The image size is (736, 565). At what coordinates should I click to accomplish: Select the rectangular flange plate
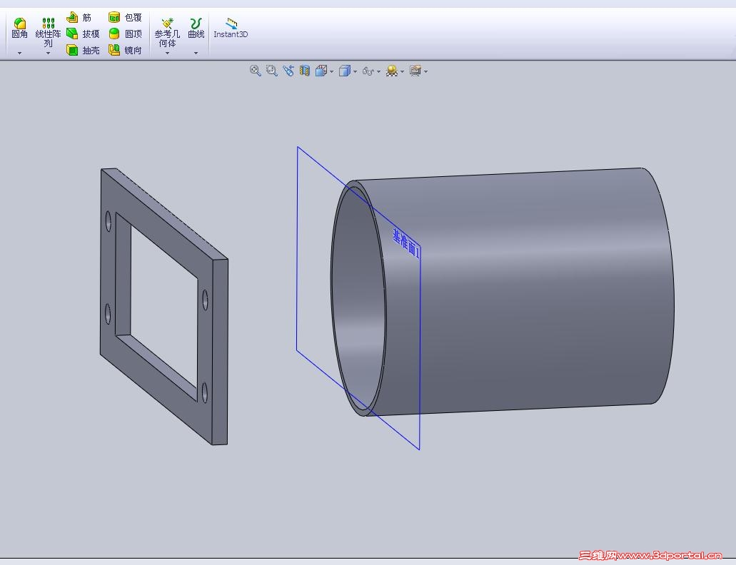click(164, 306)
